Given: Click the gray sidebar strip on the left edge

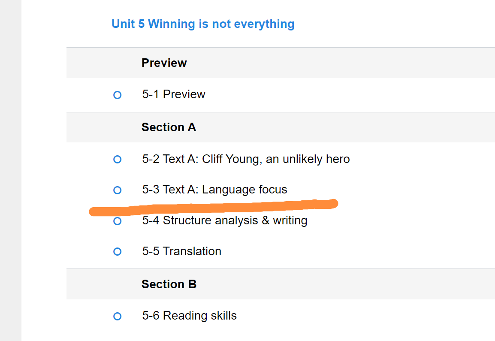Looking at the screenshot, I should pyautogui.click(x=10, y=172).
